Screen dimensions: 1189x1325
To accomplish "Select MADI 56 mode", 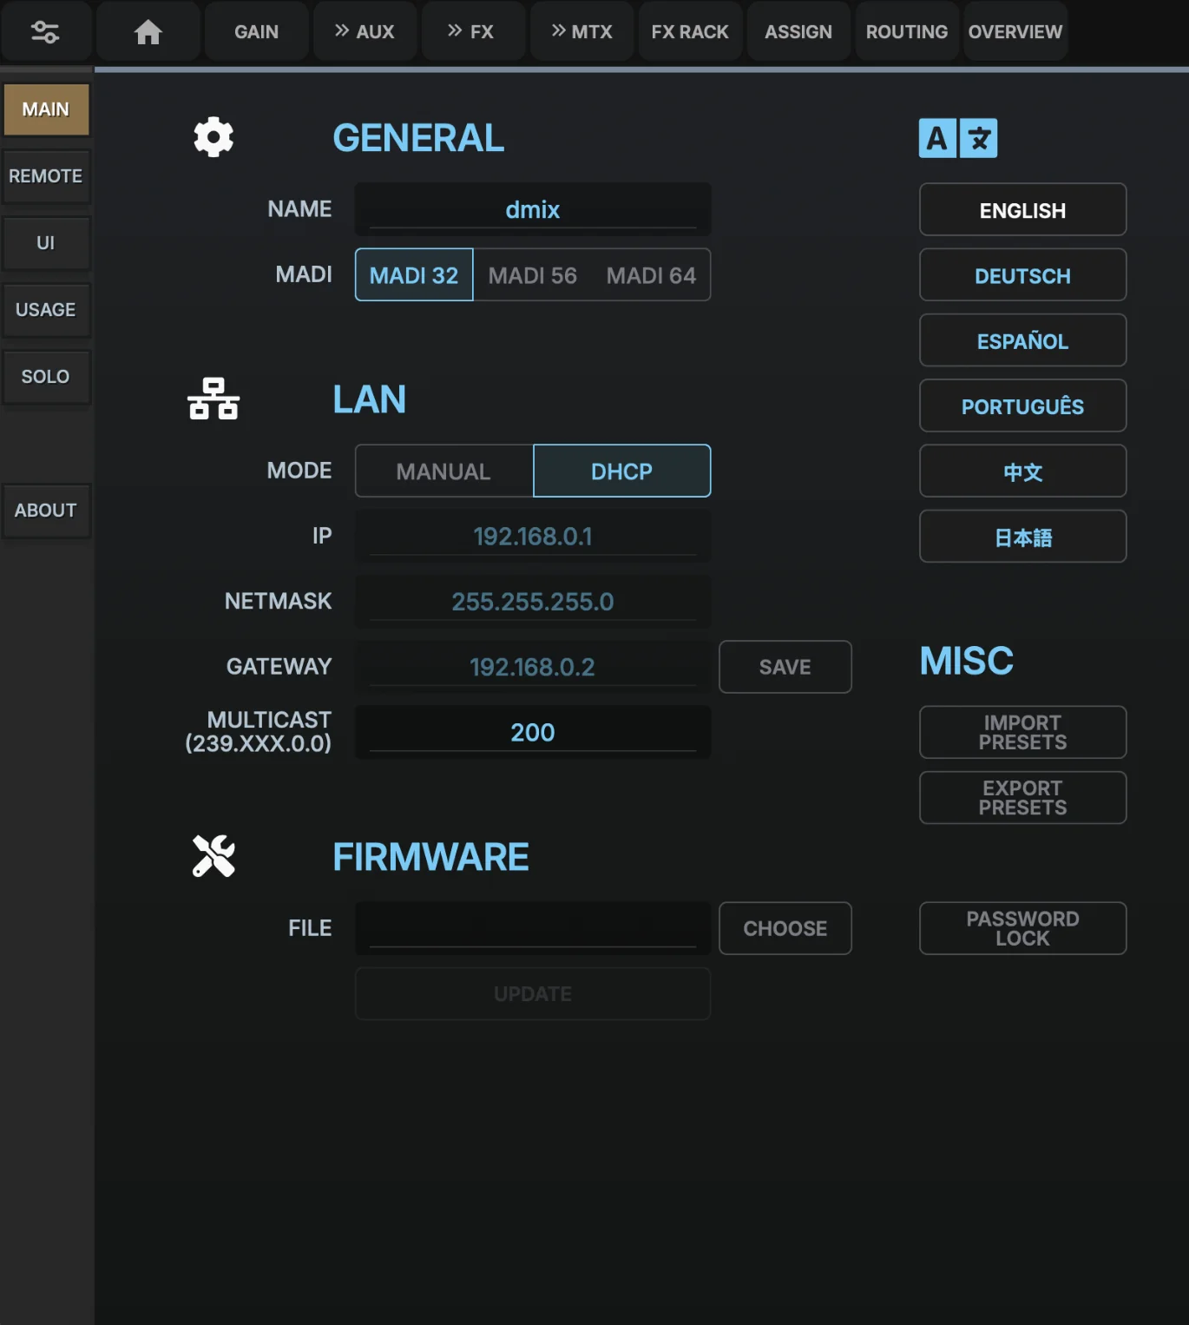I will click(533, 275).
